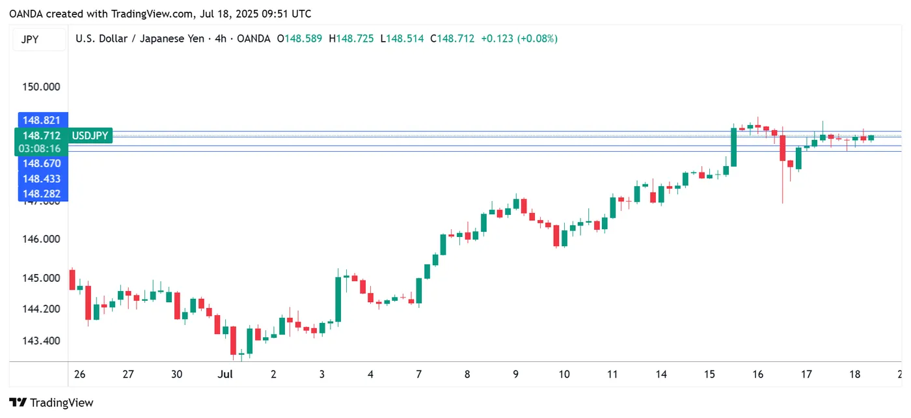The width and height of the screenshot is (911, 418).
Task: Click the 148.821 blue price label
Action: [x=42, y=120]
